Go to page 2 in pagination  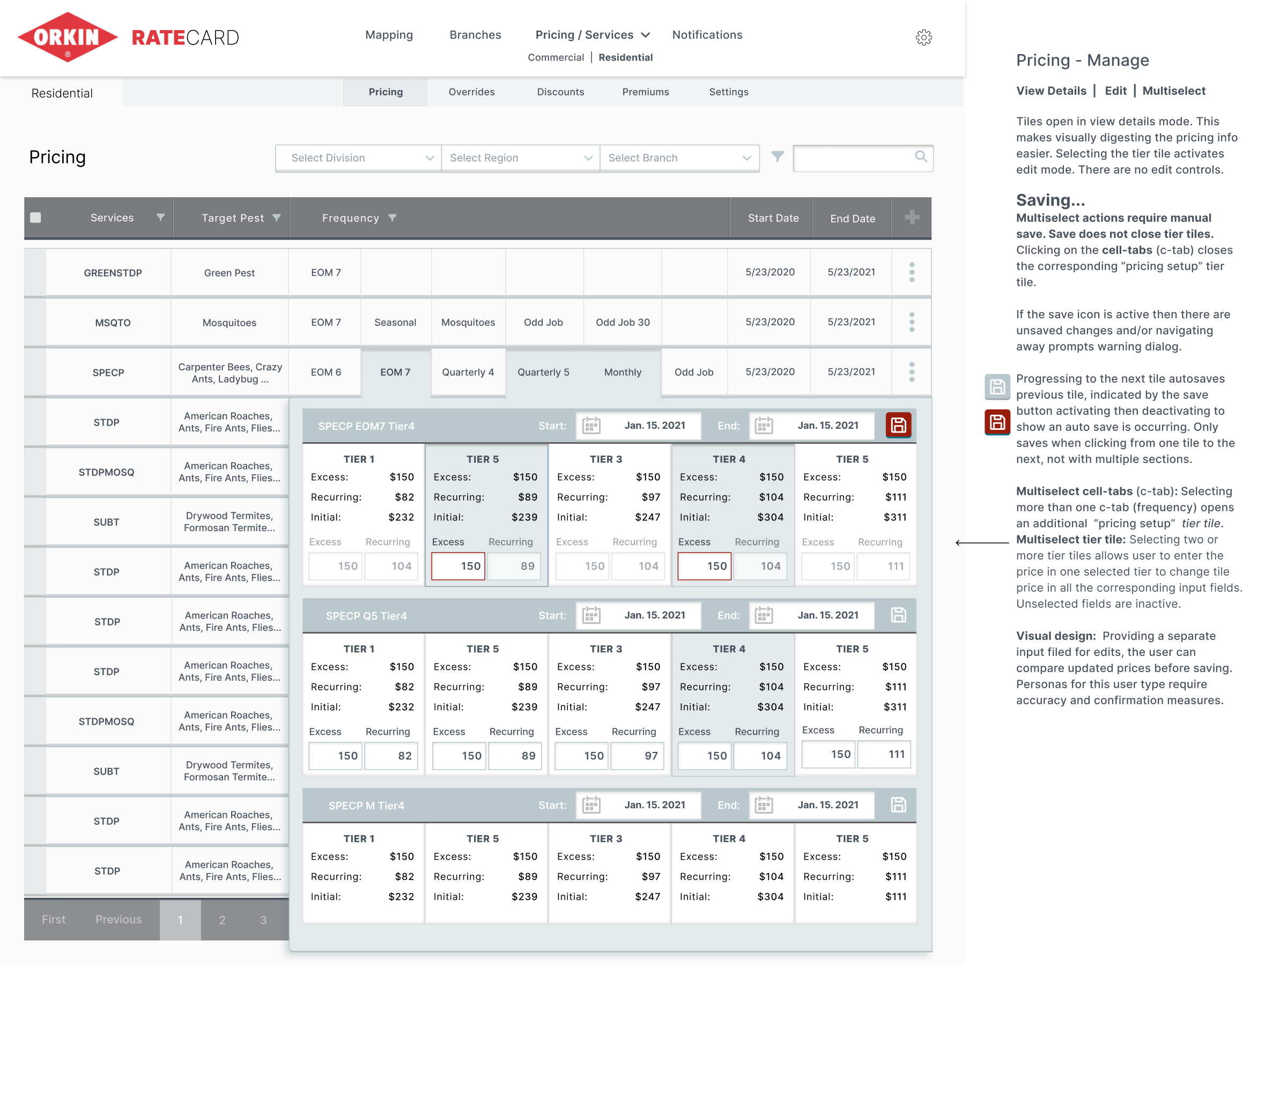coord(222,920)
